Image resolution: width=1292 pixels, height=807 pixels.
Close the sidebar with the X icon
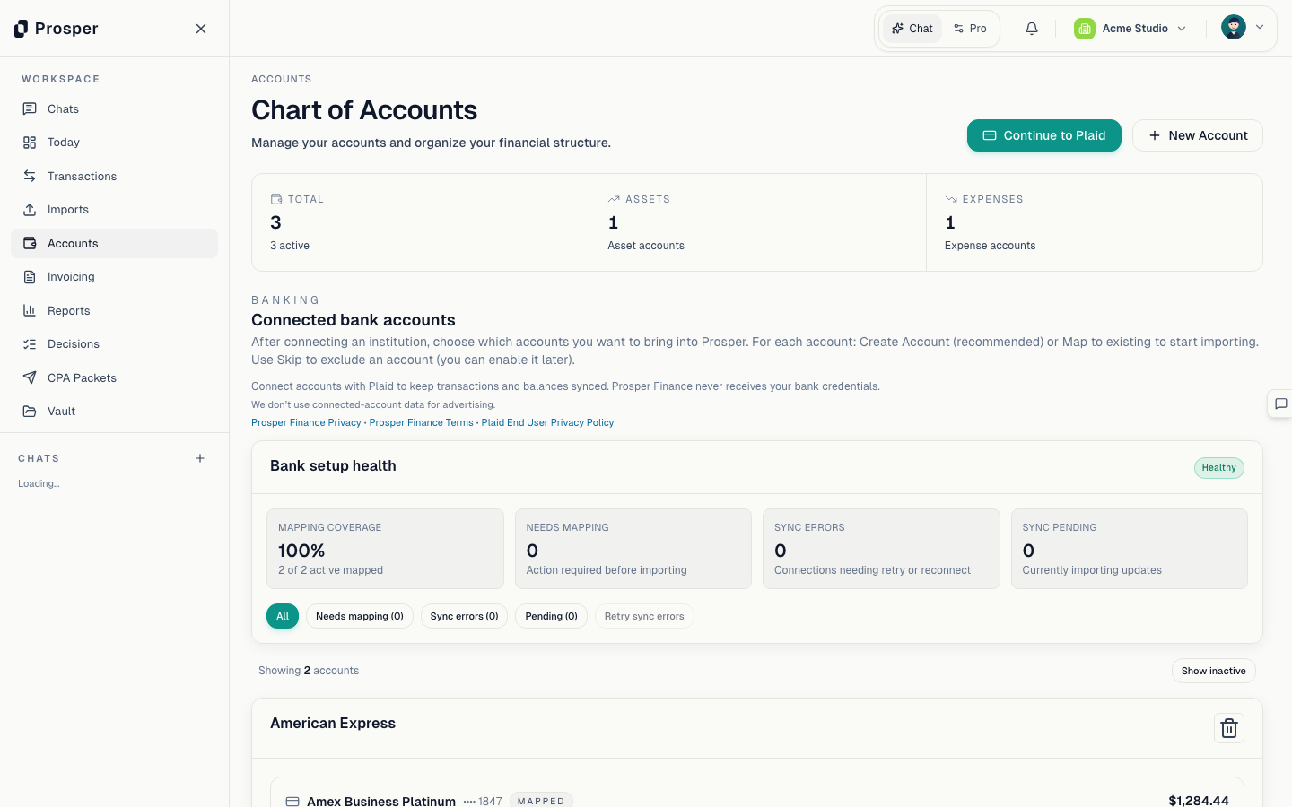click(201, 29)
